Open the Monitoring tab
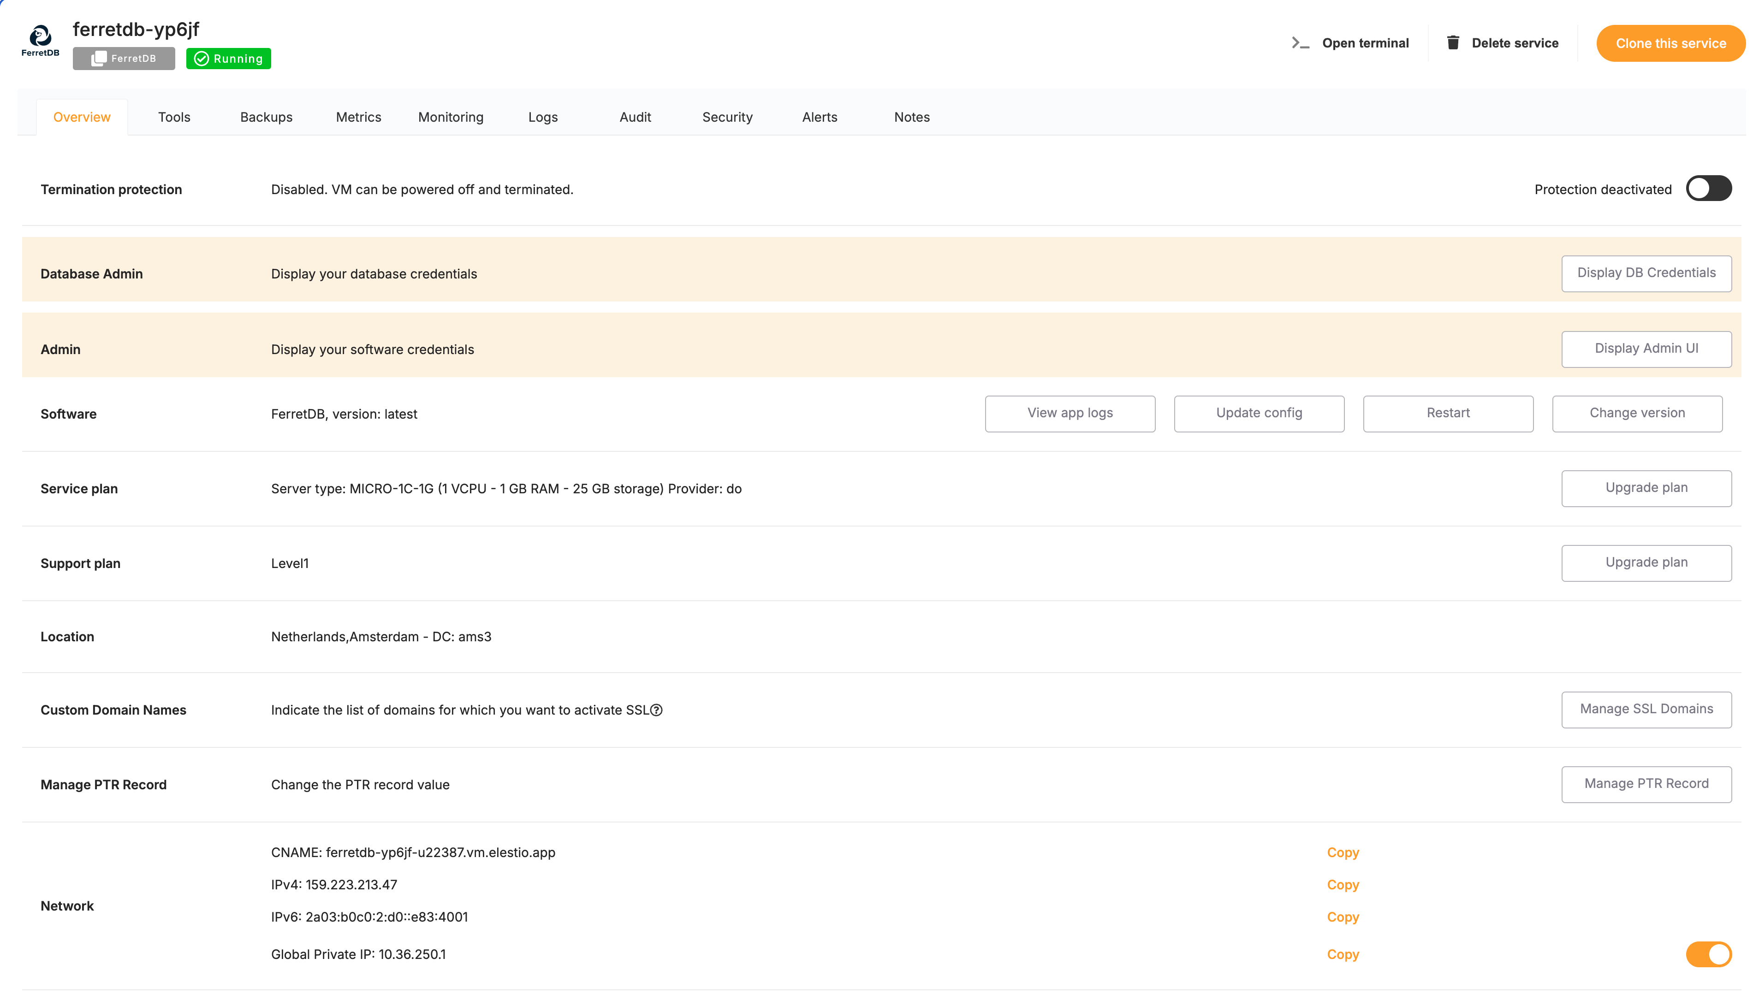Image resolution: width=1759 pixels, height=994 pixels. pyautogui.click(x=450, y=117)
